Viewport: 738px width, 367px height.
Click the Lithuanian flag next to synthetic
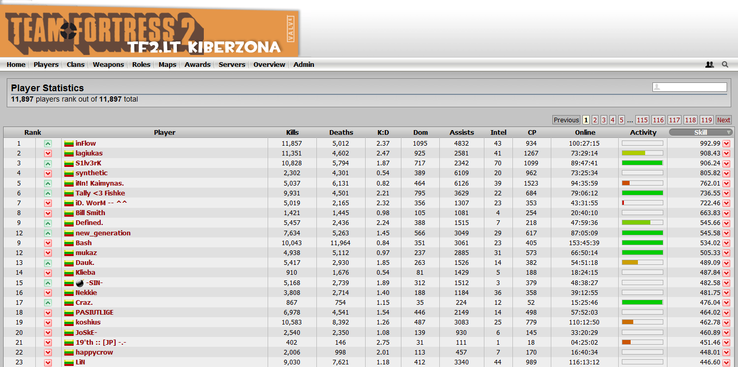pos(69,174)
